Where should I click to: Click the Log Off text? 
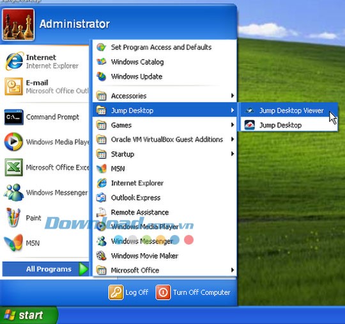coord(137,293)
